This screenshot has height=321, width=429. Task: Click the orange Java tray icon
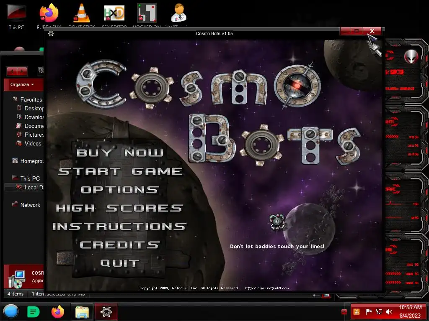357,312
